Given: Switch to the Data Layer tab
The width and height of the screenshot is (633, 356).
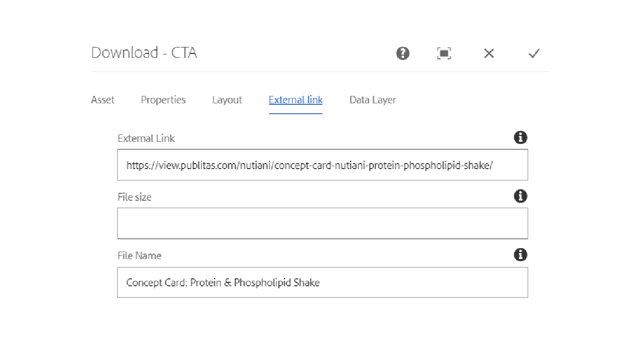Looking at the screenshot, I should (x=372, y=100).
